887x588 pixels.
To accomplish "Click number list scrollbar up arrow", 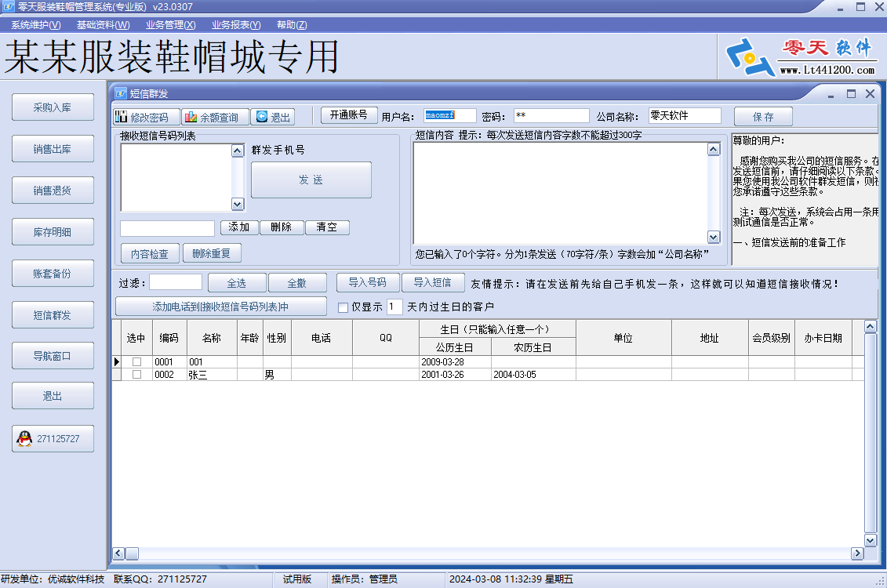I will (x=238, y=151).
